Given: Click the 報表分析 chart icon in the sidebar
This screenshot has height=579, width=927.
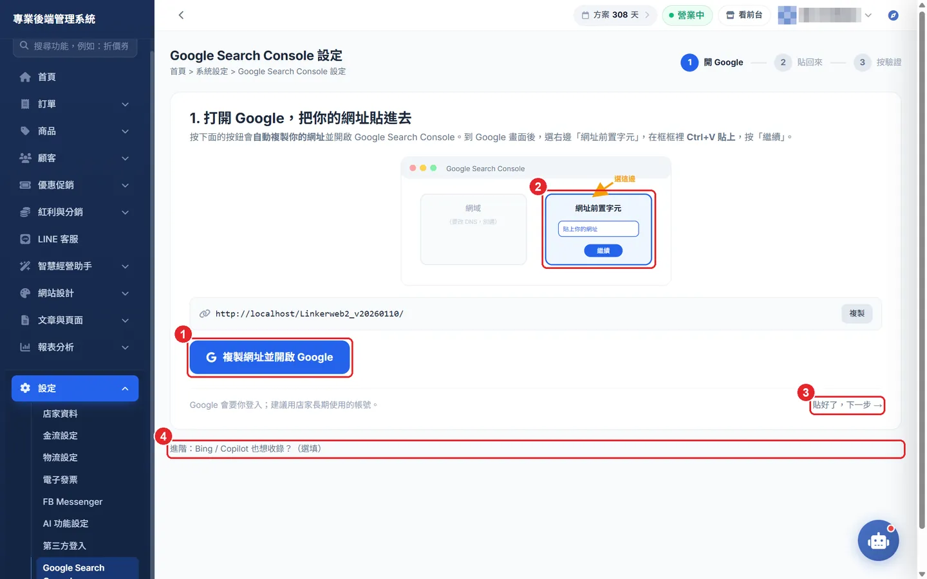Looking at the screenshot, I should pyautogui.click(x=25, y=347).
